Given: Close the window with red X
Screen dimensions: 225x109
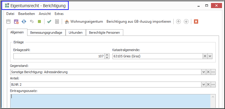Looking at the screenshot, I should [x=217, y=6].
